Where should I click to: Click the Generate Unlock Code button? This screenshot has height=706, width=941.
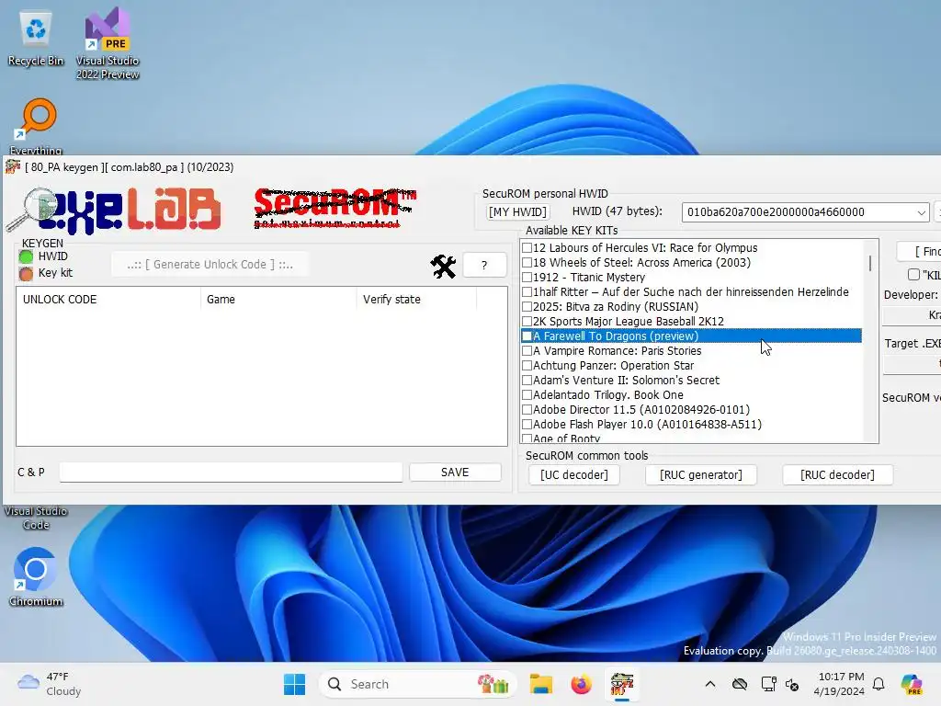tap(210, 265)
